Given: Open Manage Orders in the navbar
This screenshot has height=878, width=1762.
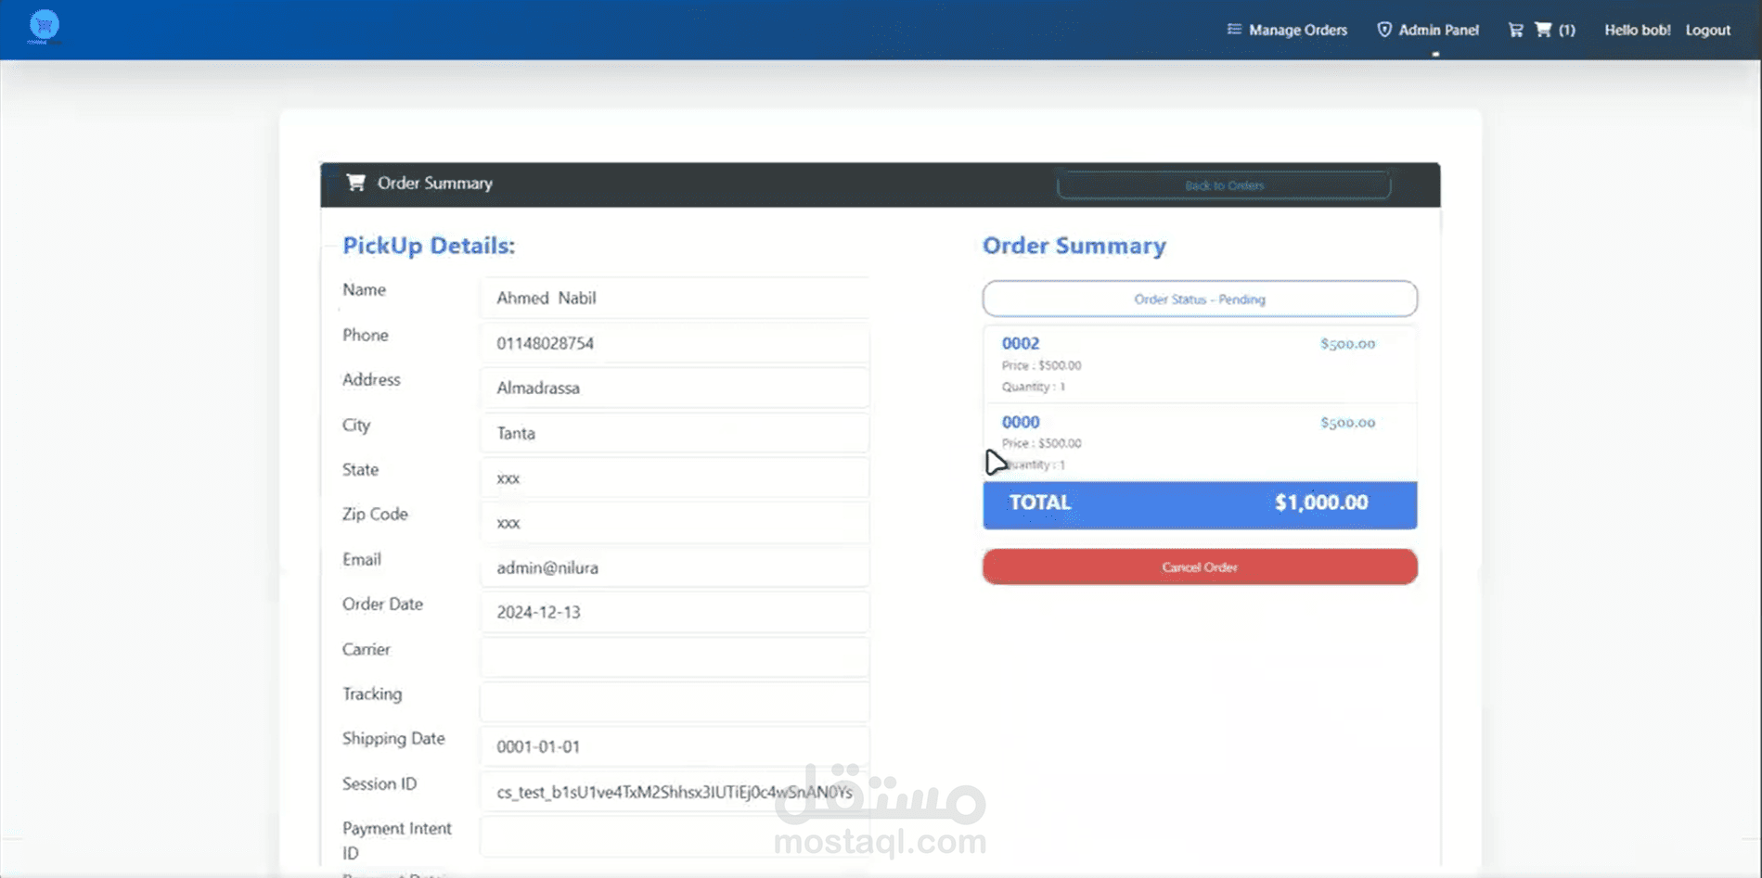Looking at the screenshot, I should [x=1287, y=30].
